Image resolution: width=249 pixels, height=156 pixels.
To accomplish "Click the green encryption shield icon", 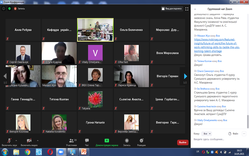I will click(10, 9).
